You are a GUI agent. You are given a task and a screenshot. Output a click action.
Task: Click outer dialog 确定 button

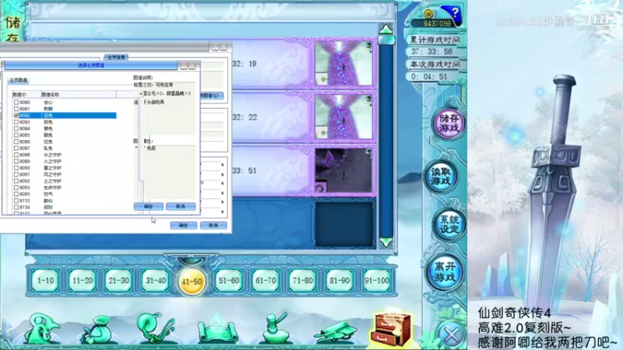click(183, 226)
